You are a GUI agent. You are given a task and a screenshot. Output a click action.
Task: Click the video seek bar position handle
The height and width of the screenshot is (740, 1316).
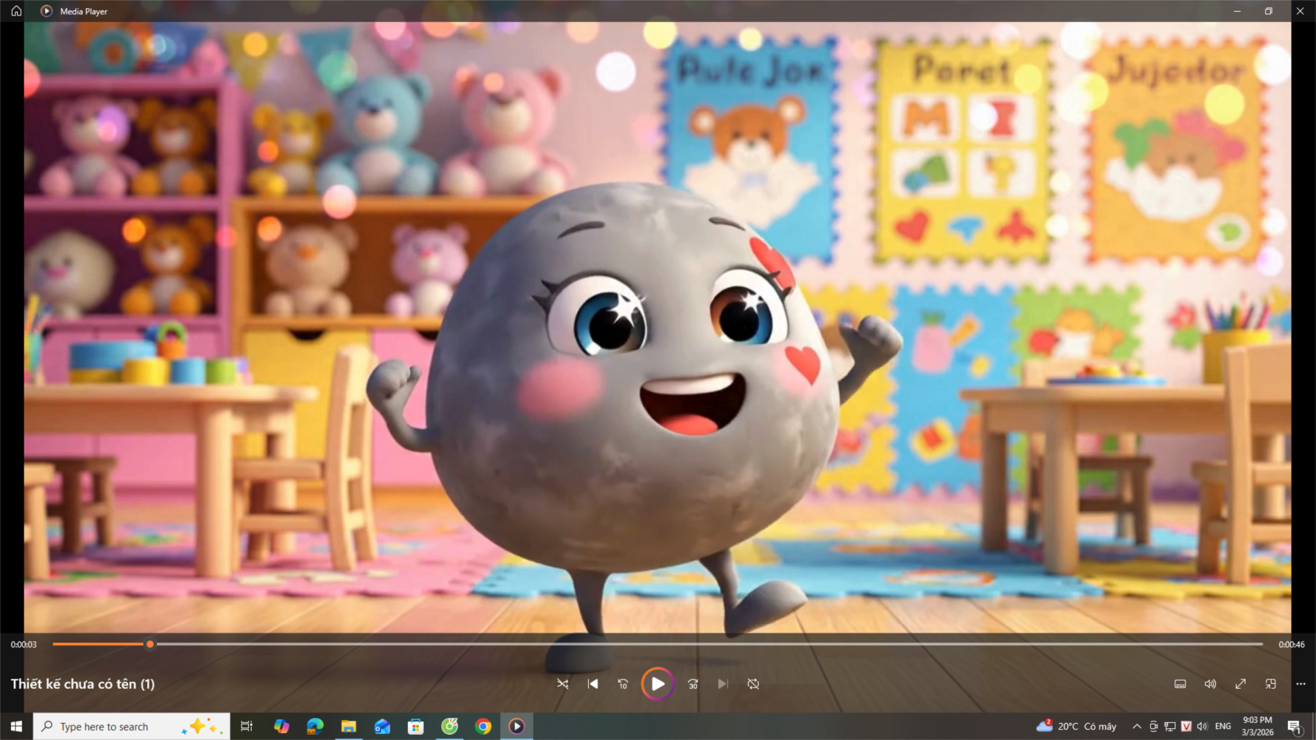[x=150, y=645]
